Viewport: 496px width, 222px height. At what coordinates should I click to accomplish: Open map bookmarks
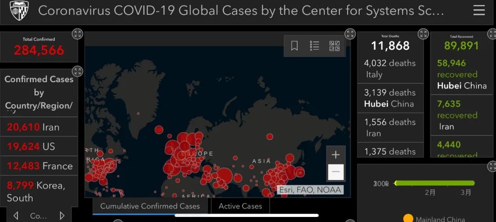point(294,46)
